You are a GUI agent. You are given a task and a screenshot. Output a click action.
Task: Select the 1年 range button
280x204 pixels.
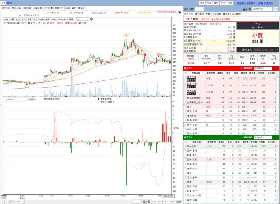click(x=165, y=202)
